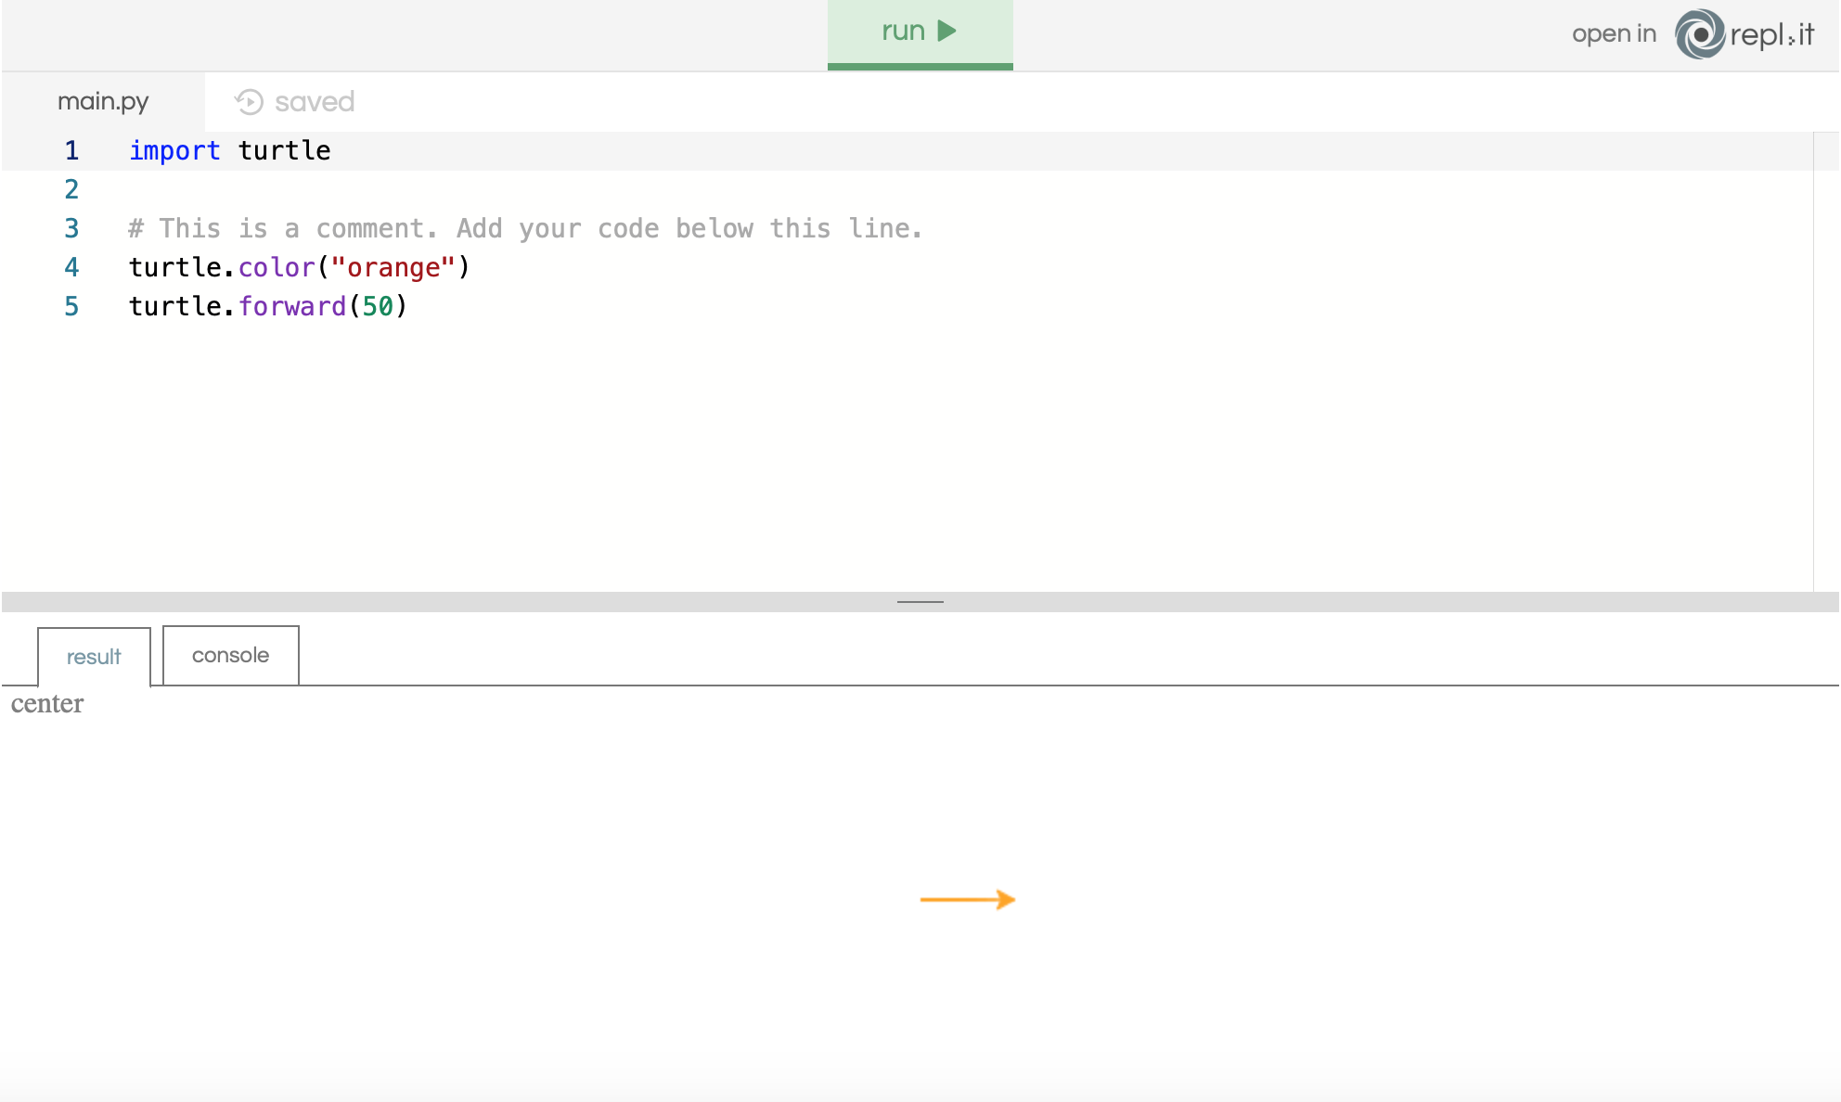Image resolution: width=1841 pixels, height=1102 pixels.
Task: Click line number 1 in gutter
Action: tap(71, 150)
